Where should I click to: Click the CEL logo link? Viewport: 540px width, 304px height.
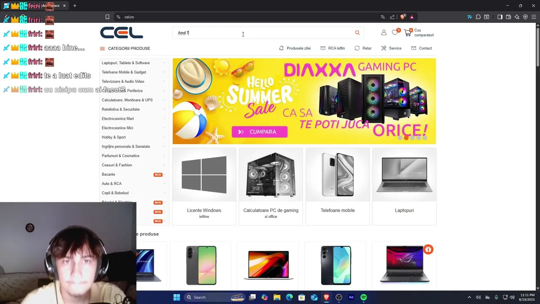tap(121, 33)
